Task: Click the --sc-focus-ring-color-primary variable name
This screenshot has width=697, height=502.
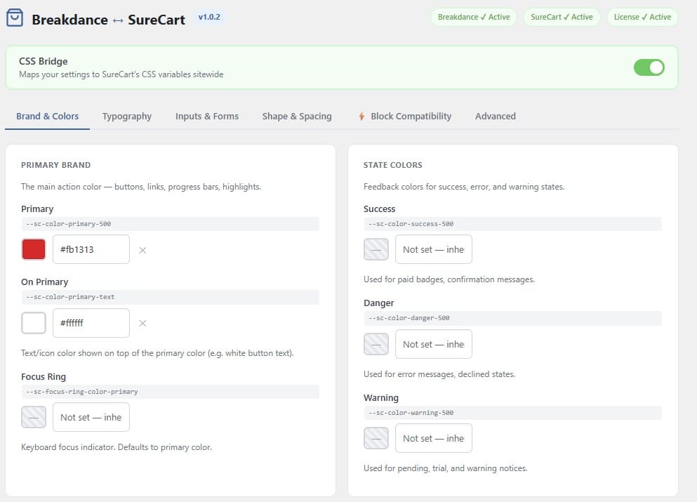Action: (x=82, y=392)
